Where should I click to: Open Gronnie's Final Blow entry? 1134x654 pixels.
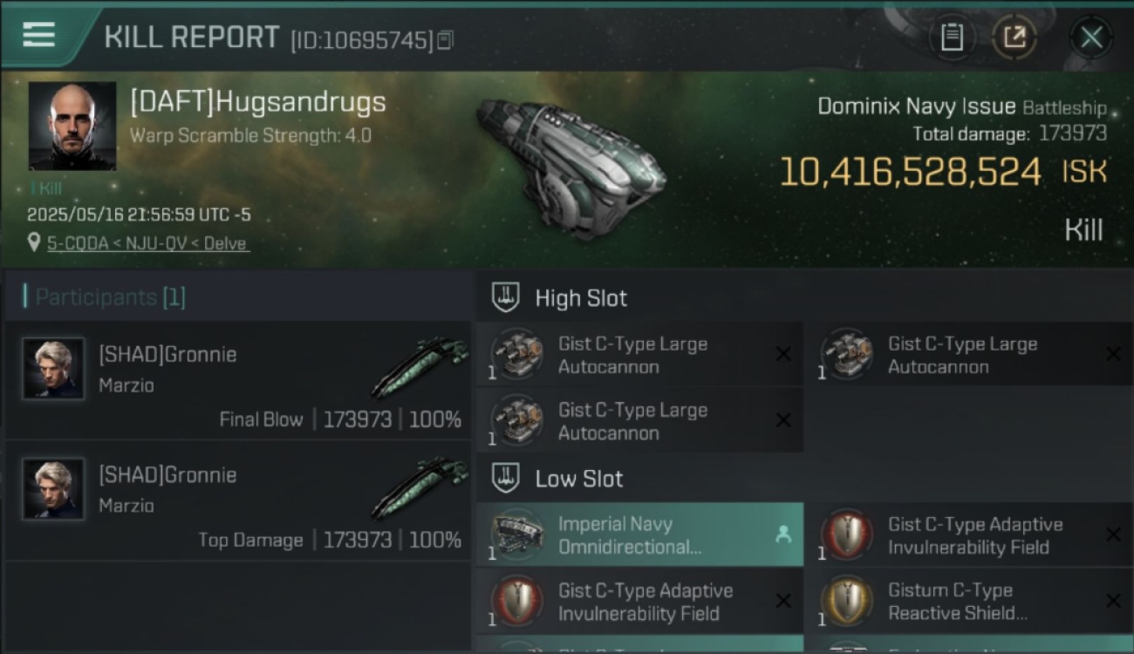coord(237,380)
